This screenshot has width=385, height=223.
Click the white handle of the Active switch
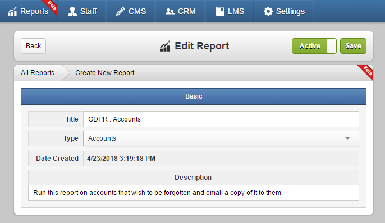[x=332, y=46]
